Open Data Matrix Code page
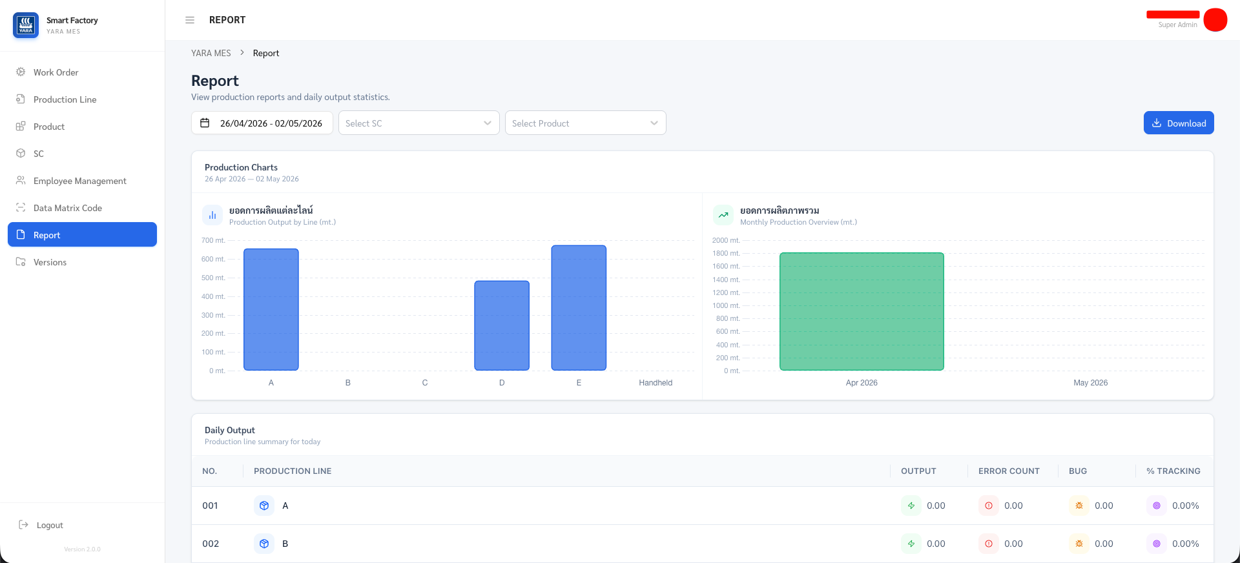 (x=82, y=208)
